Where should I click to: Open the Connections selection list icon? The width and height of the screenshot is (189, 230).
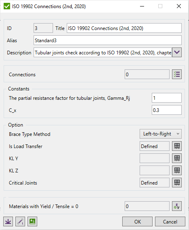177,74
